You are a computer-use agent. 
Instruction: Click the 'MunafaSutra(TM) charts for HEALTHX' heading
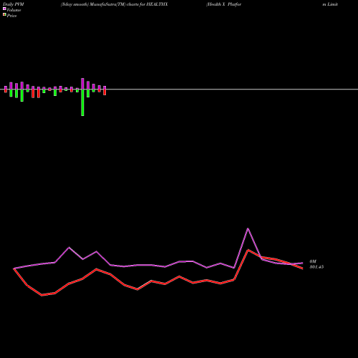click(x=128, y=4)
